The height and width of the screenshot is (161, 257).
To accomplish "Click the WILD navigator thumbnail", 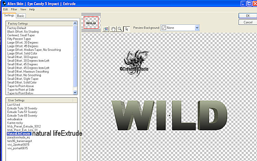I will pos(91,22).
